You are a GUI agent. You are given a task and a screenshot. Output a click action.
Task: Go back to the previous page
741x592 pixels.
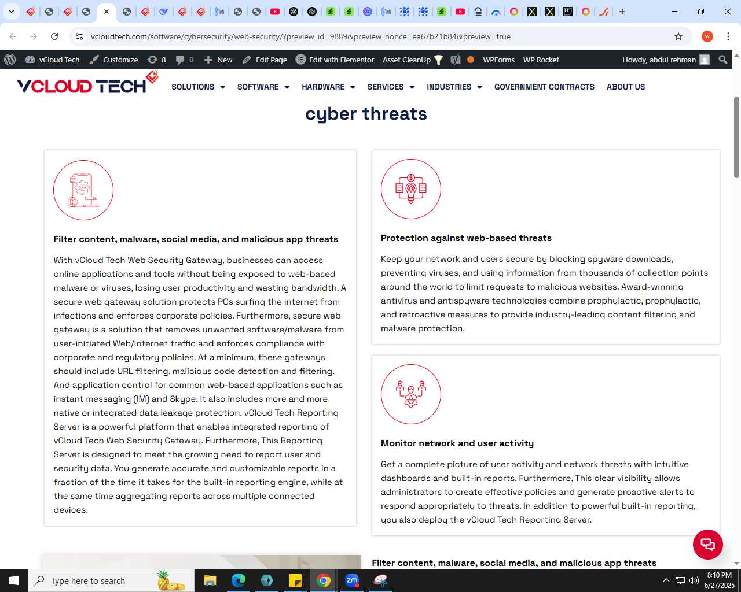point(13,36)
